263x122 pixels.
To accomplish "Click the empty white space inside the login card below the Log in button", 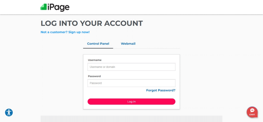I will coord(131,107).
